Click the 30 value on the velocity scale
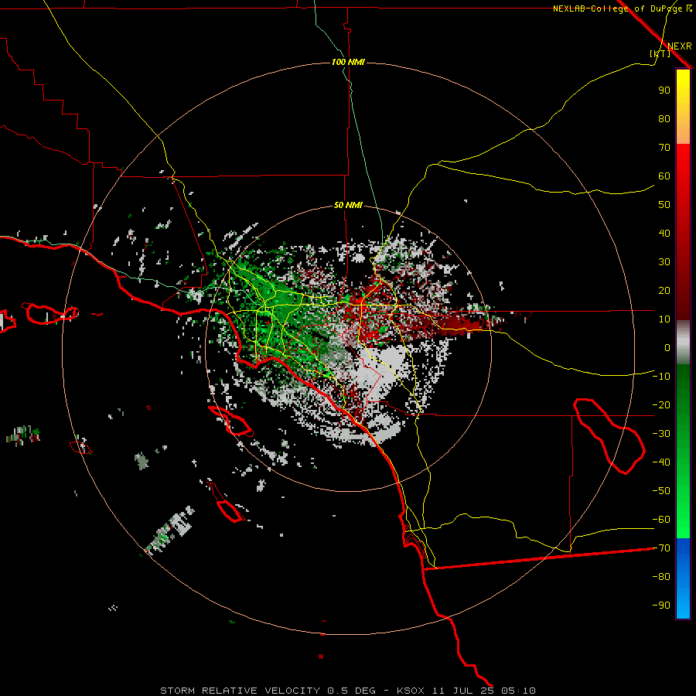 pyautogui.click(x=664, y=262)
